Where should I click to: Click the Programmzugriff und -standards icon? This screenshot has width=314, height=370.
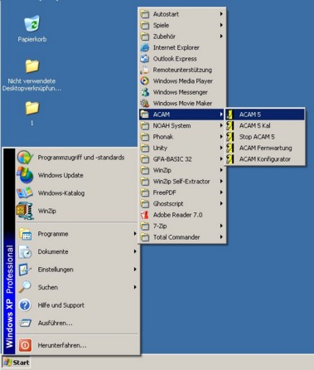pyautogui.click(x=25, y=158)
